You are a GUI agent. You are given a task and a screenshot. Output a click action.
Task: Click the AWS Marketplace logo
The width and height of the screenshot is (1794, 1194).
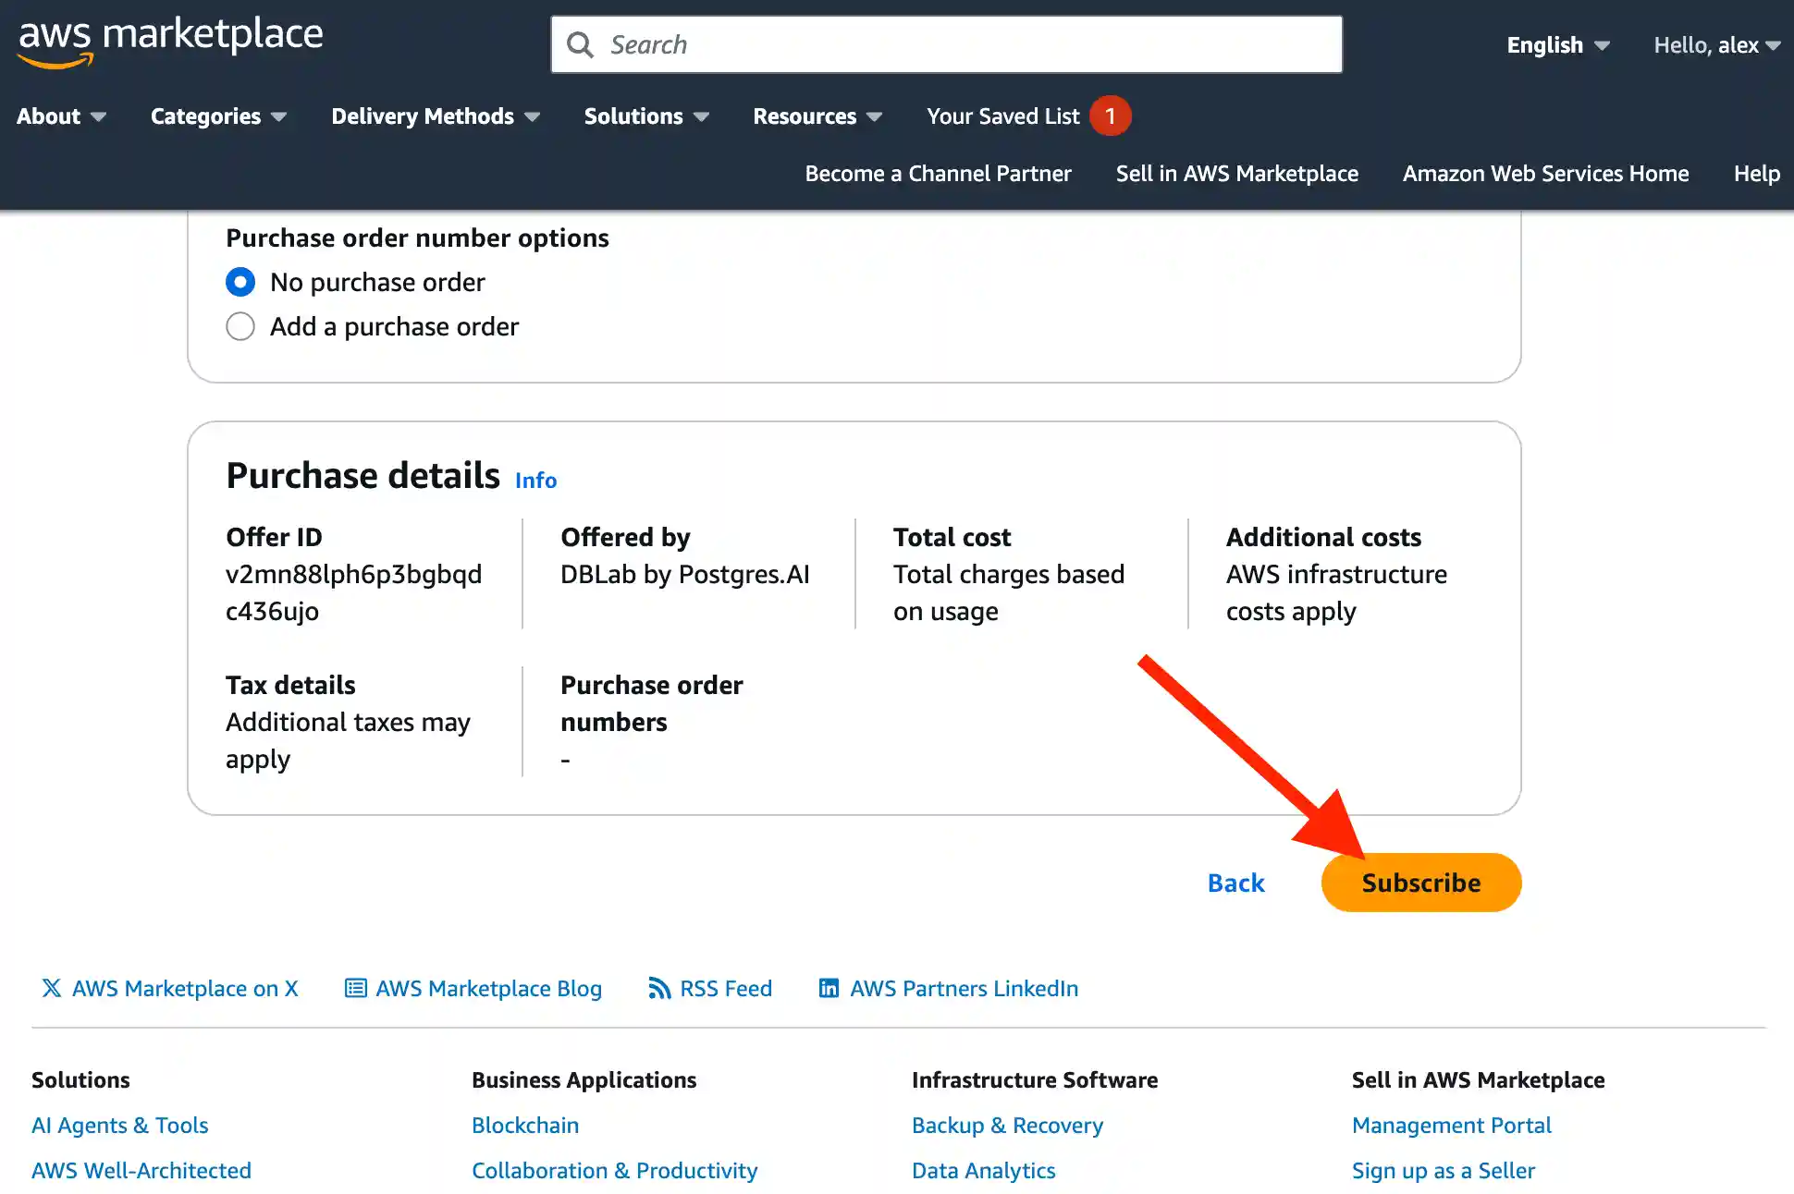click(x=169, y=39)
